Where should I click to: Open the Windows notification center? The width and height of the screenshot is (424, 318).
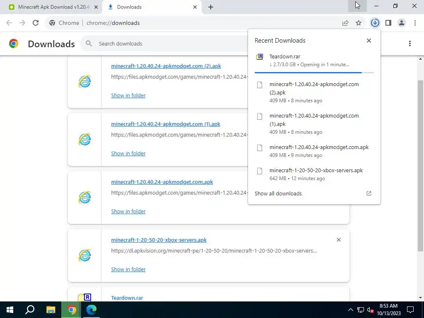click(410, 310)
